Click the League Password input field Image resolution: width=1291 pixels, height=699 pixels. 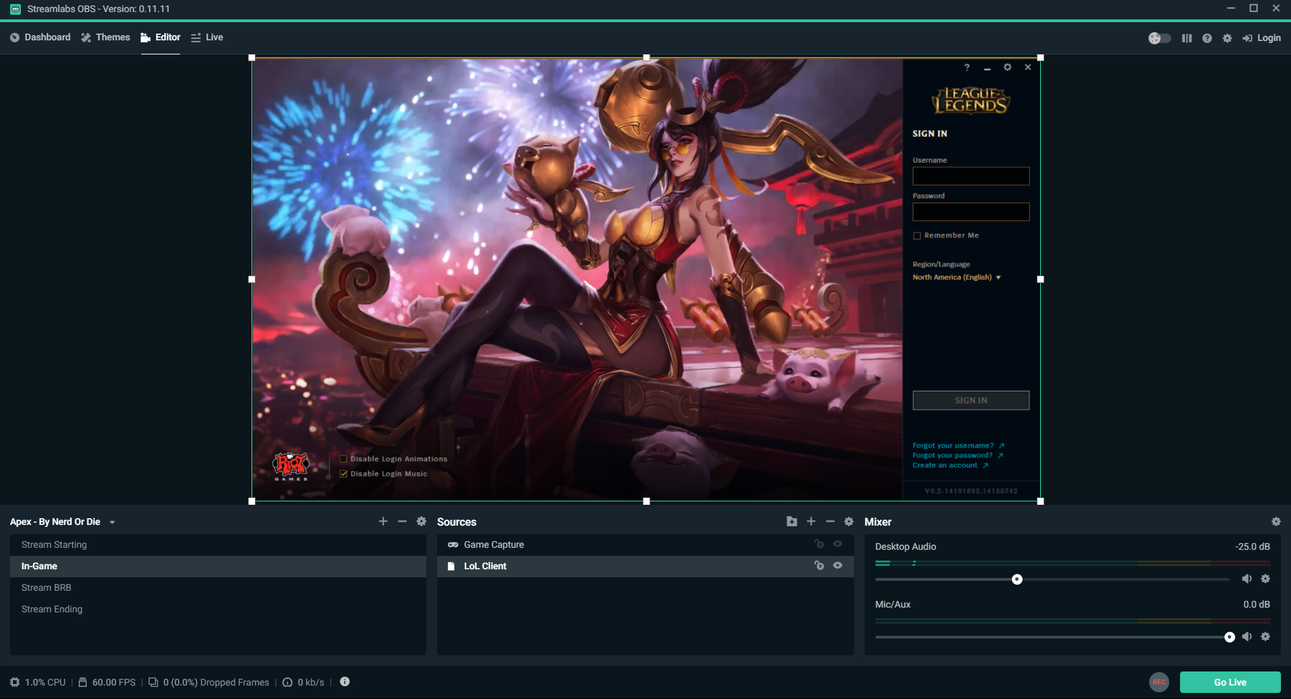(x=971, y=212)
